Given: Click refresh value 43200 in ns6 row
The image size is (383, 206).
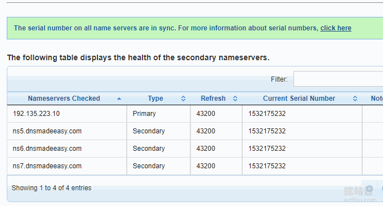Looking at the screenshot, I should 216,149.
